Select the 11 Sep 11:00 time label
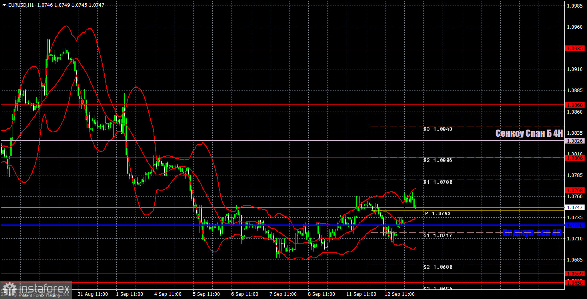Viewport: 587px width, 299px height. click(x=361, y=294)
